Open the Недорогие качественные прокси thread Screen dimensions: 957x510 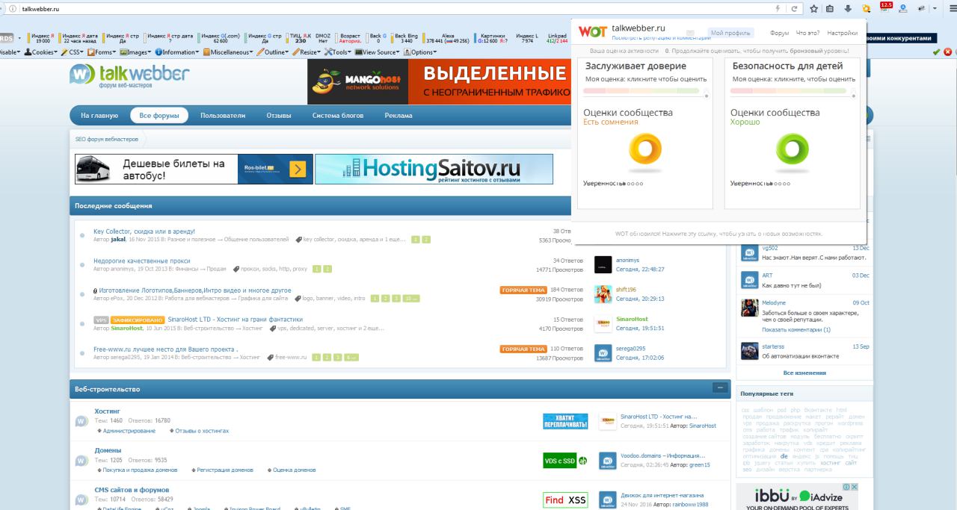[142, 261]
